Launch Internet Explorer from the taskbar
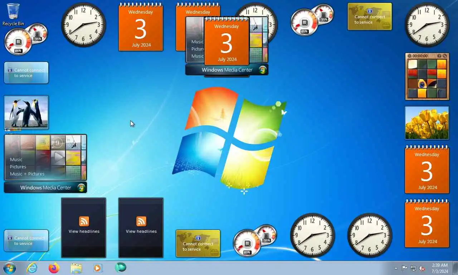This screenshot has height=275, width=458. coord(32,268)
